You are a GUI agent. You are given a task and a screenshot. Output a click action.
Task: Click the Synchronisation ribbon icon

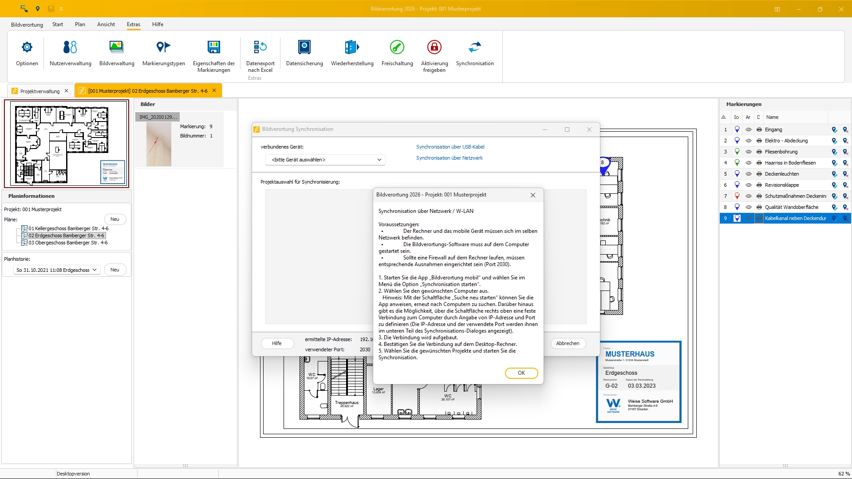pos(475,47)
